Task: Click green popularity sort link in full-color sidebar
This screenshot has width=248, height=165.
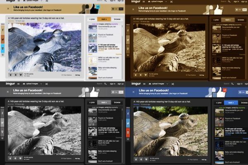Action: [242, 108]
